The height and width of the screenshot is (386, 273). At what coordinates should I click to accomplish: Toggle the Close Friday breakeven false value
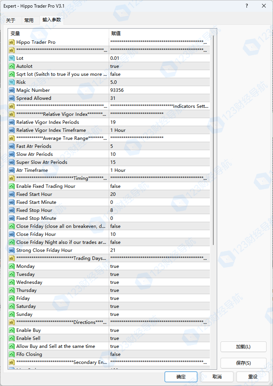coord(159,226)
